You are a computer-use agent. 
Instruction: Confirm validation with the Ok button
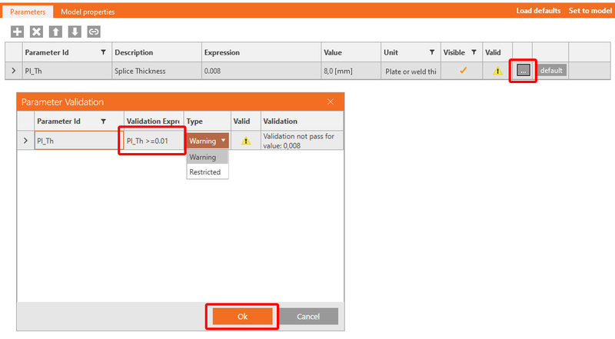242,317
